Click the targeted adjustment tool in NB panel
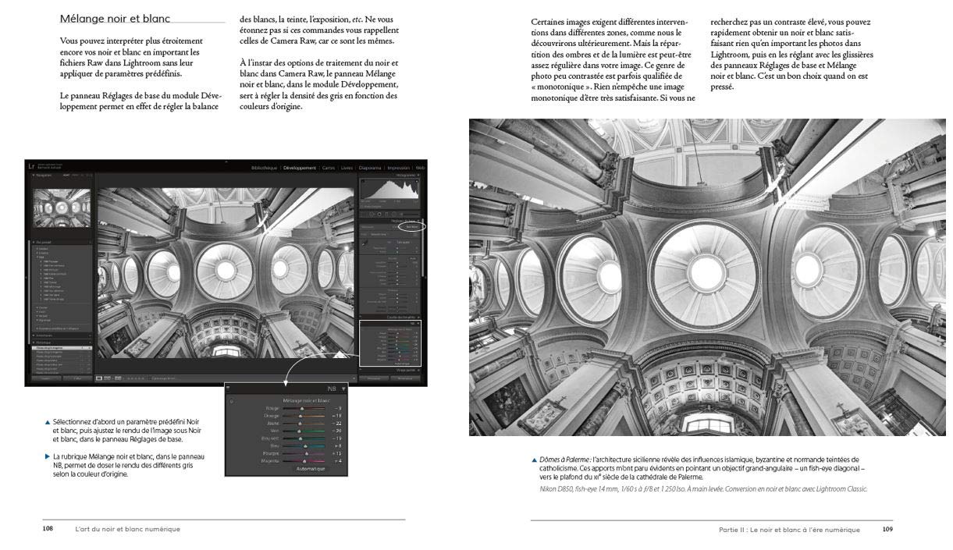The image size is (953, 550). [x=231, y=401]
